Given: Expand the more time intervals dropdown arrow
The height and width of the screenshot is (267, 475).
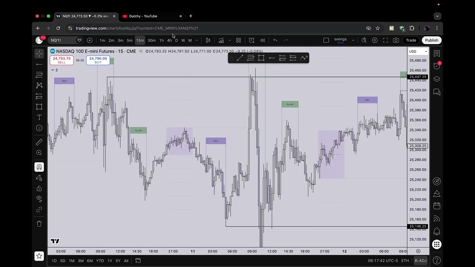Looking at the screenshot, I should pos(197,40).
